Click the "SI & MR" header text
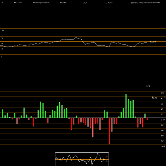 point(18,3)
